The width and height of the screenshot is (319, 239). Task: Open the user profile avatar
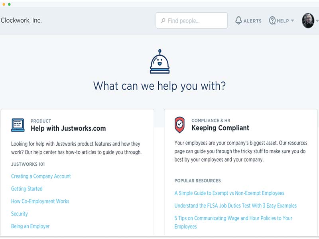[x=308, y=20]
